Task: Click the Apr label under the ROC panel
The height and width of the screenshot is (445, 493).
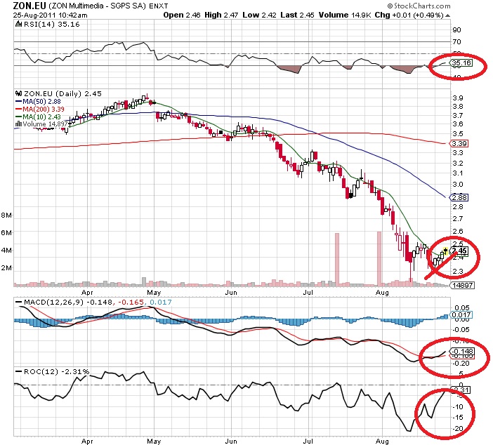Action: (87, 441)
